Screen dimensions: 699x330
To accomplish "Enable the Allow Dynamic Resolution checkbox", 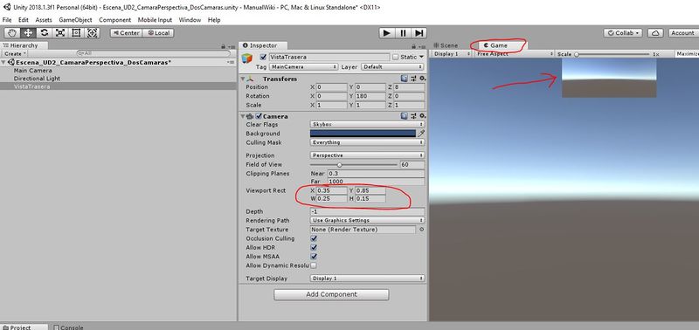I will tap(314, 265).
